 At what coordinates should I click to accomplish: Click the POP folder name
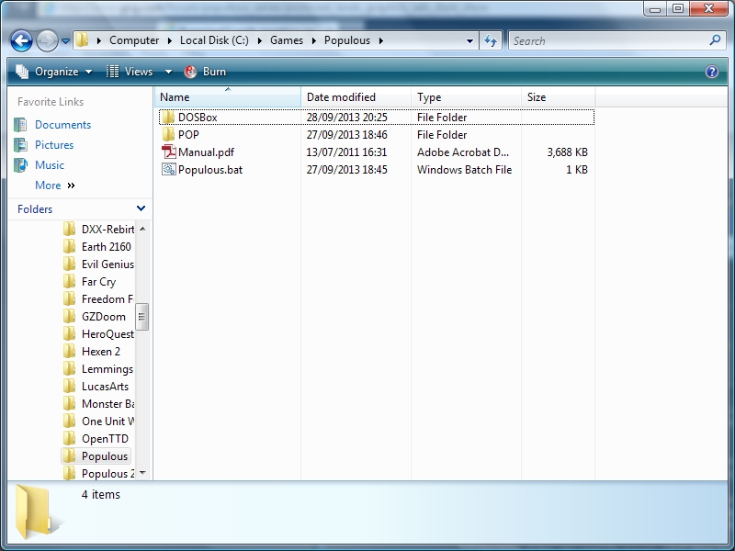tap(188, 135)
